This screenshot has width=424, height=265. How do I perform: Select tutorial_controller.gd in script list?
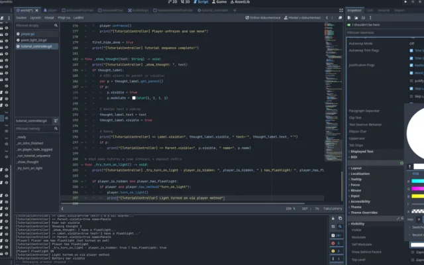point(36,46)
